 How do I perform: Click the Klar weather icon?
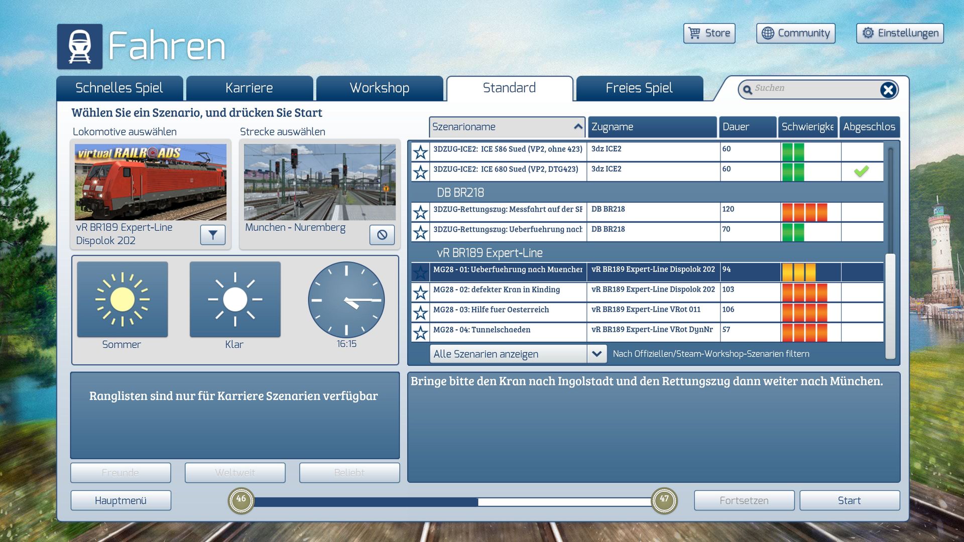235,299
